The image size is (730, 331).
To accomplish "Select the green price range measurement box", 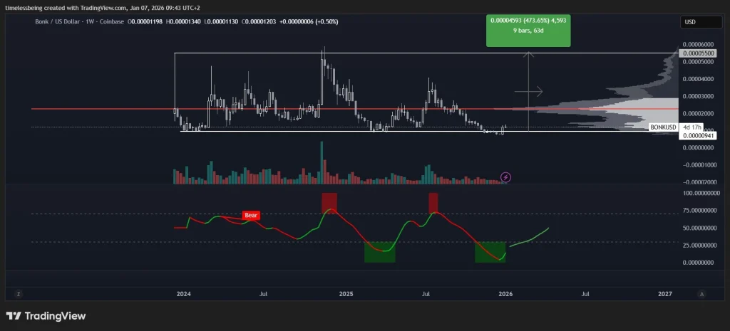I will [528, 29].
